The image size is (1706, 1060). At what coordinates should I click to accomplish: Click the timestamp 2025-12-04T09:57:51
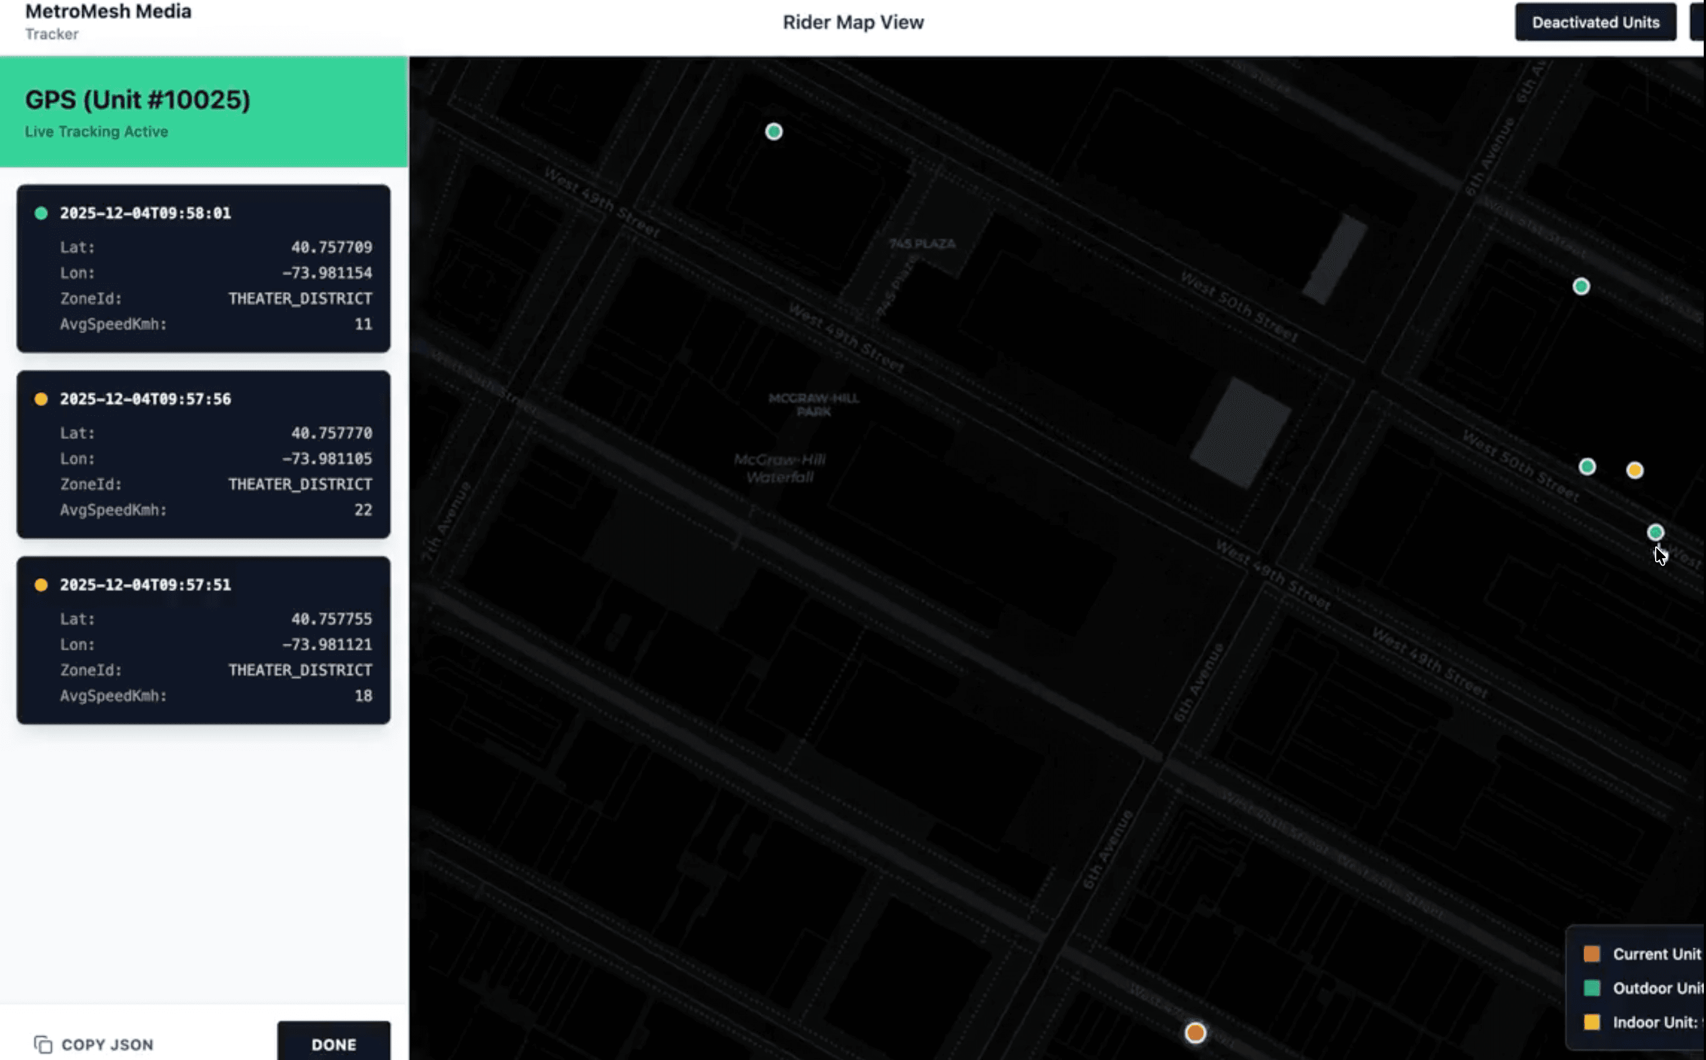145,585
